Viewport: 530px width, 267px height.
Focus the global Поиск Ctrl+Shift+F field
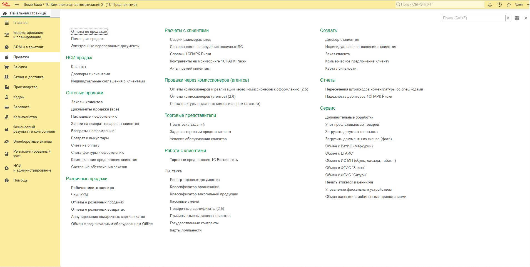click(440, 4)
